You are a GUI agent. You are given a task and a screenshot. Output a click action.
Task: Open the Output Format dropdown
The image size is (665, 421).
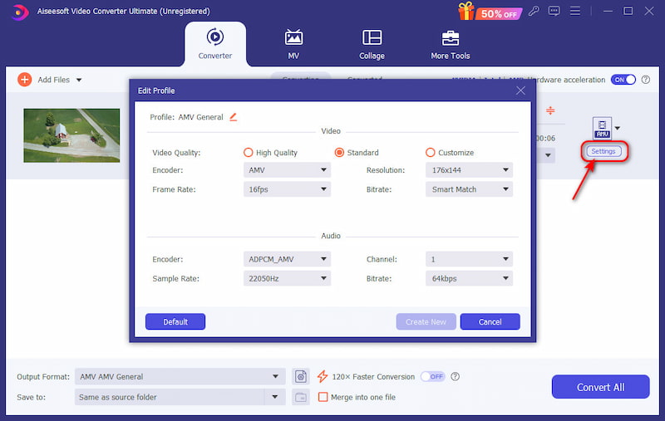tap(180, 376)
